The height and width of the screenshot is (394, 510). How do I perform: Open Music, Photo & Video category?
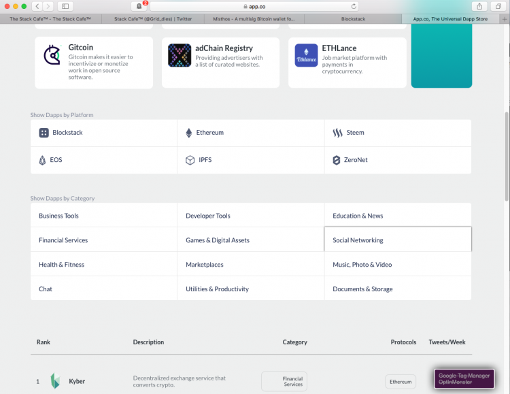click(398, 264)
